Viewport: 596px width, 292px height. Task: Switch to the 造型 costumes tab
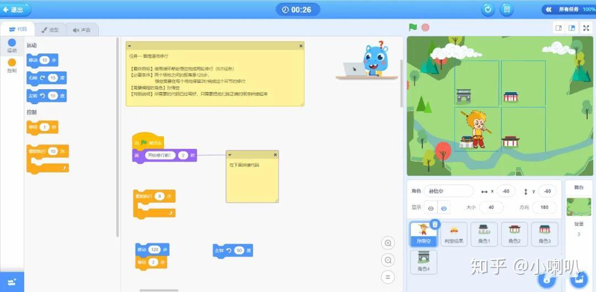tap(50, 30)
